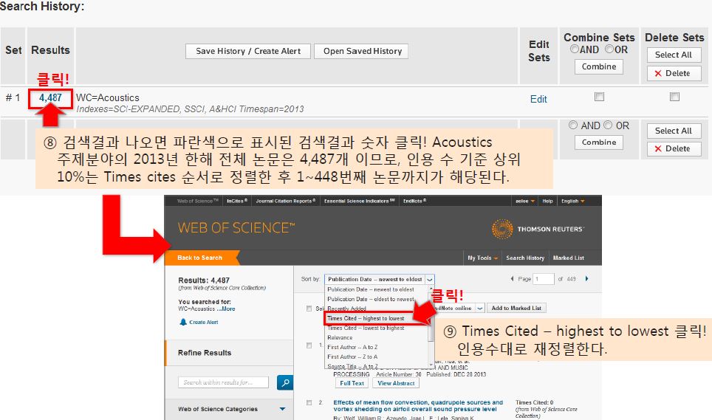Choose Times Cited -- lowest to highest

click(x=366, y=328)
